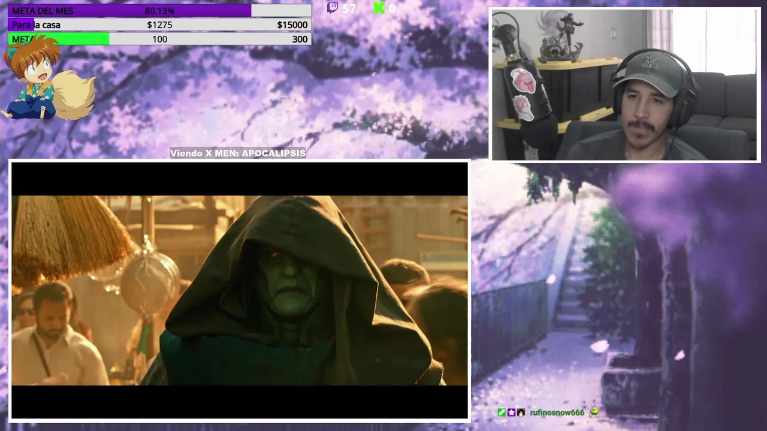Click the streamer webcam feed
Screen dimensions: 767x431
point(625,84)
